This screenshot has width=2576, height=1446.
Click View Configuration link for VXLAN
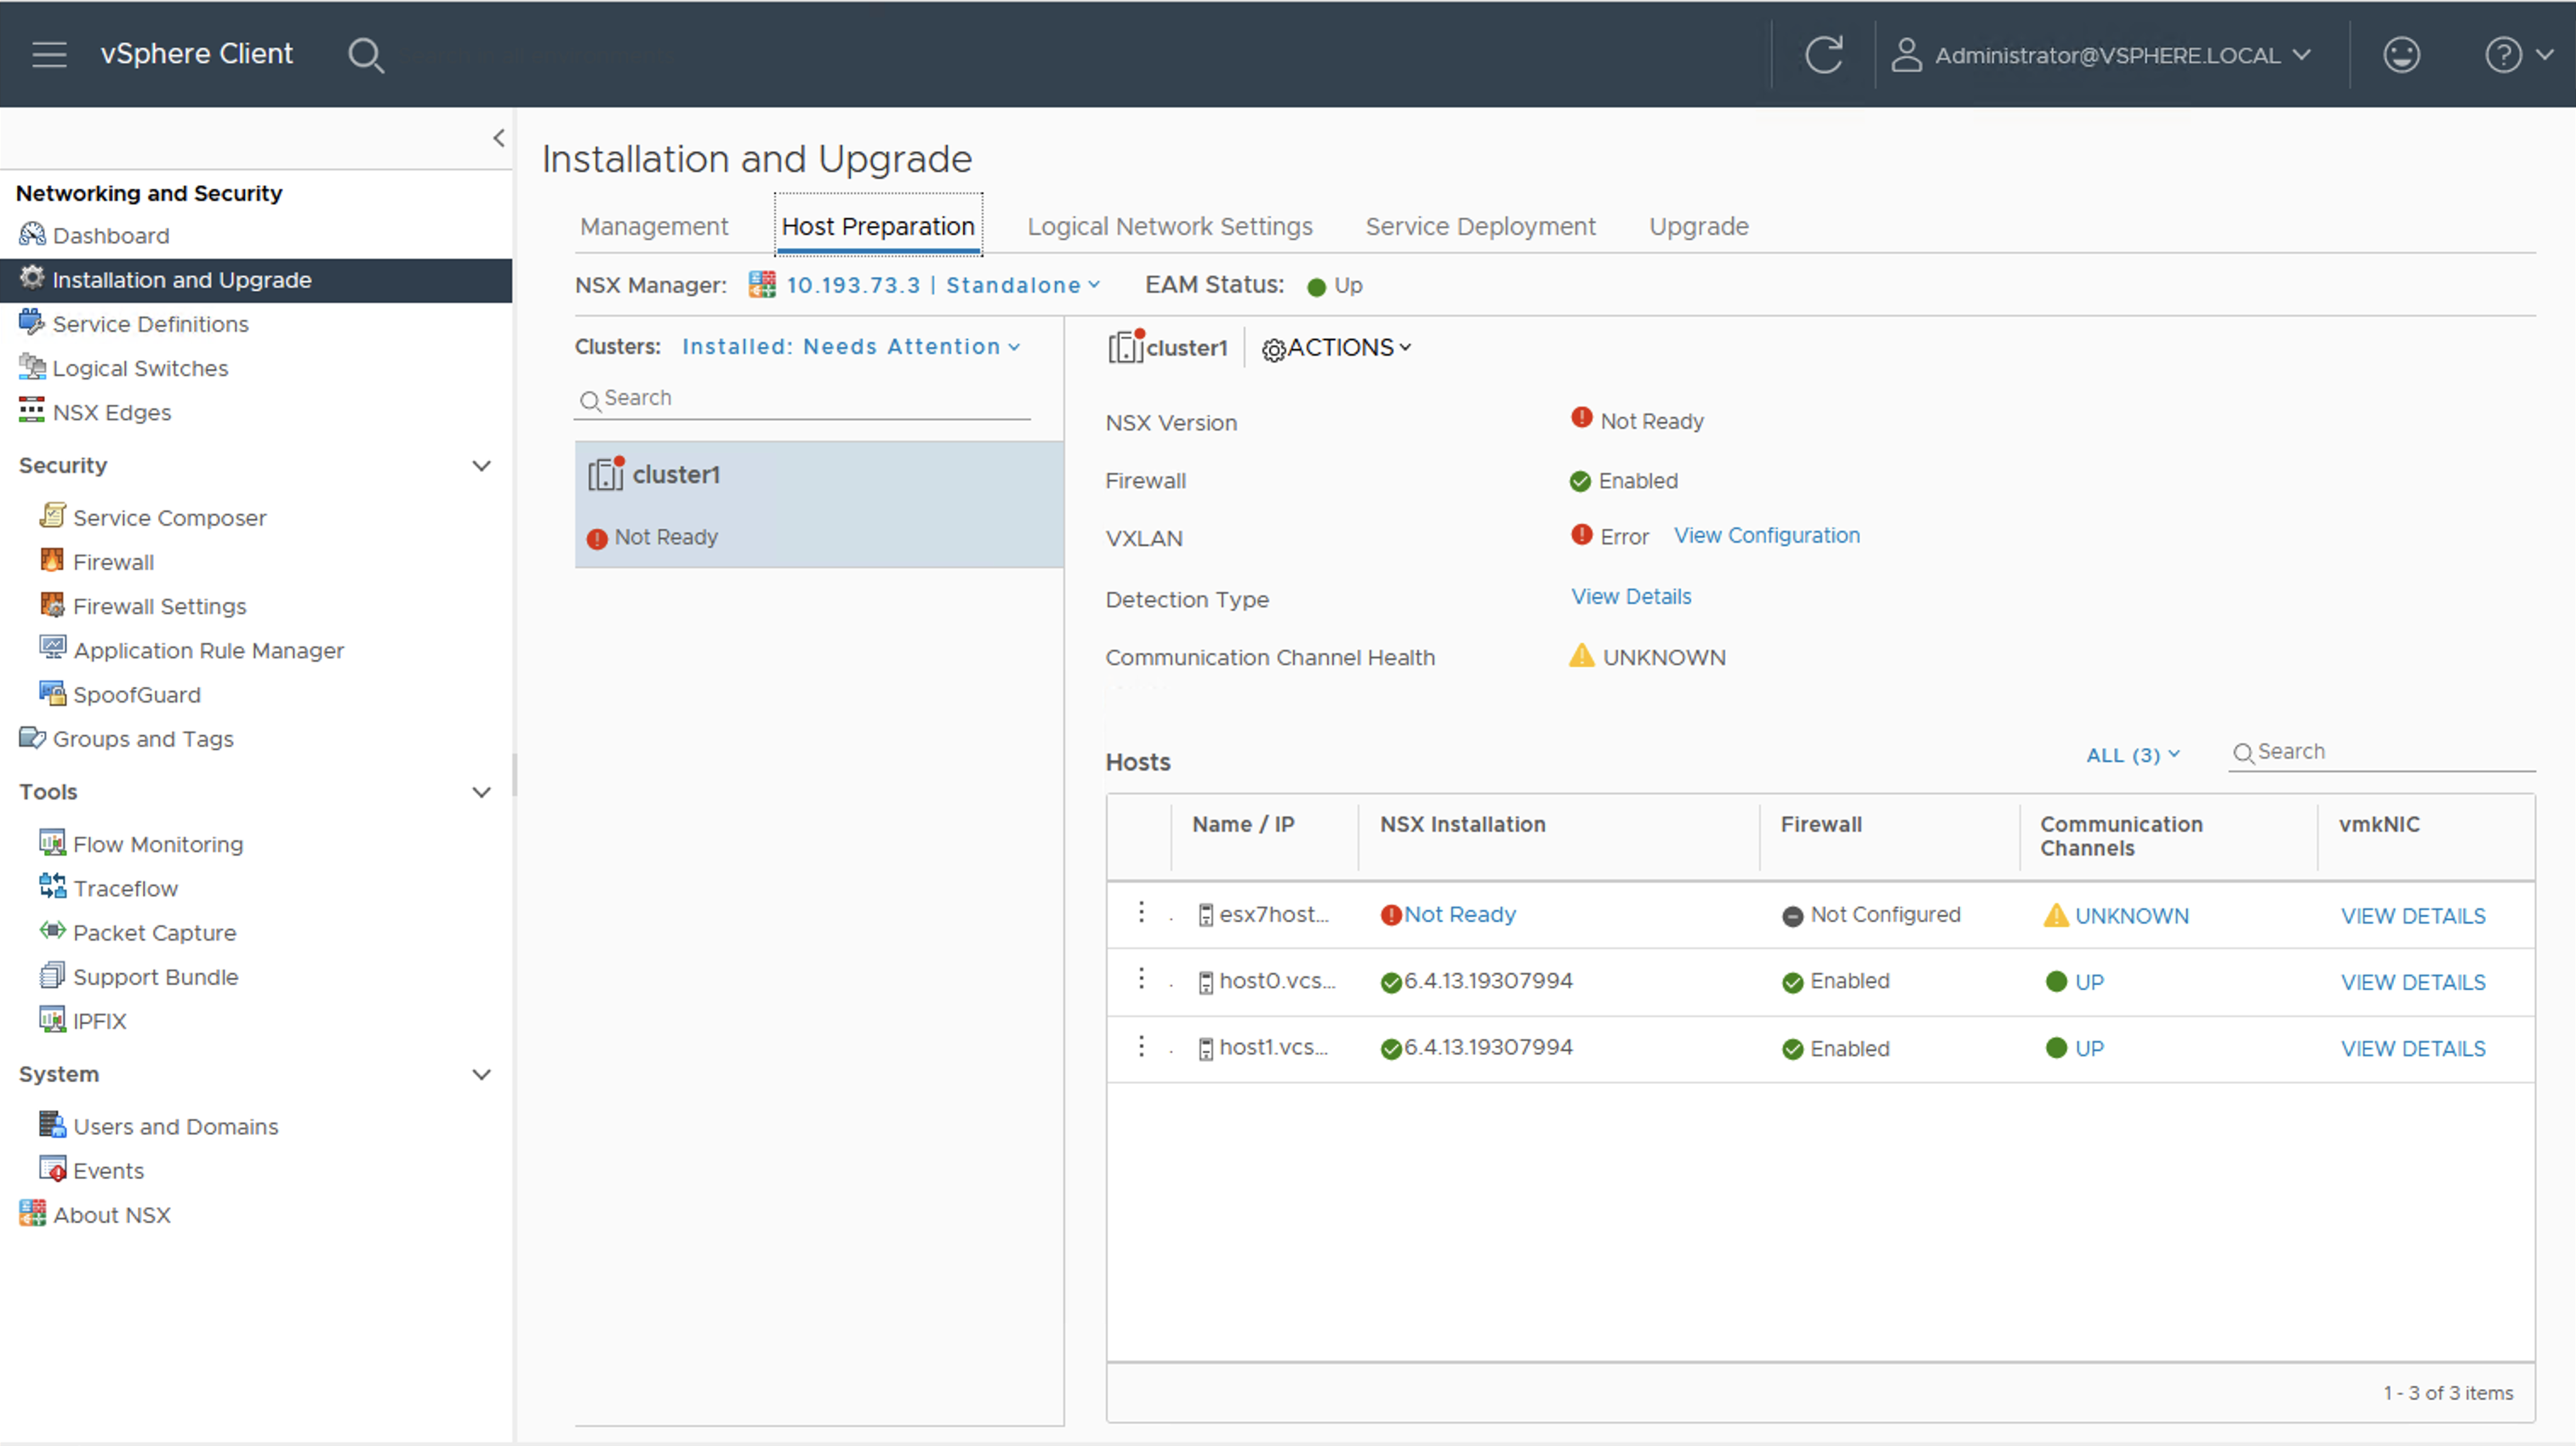pyautogui.click(x=1766, y=535)
